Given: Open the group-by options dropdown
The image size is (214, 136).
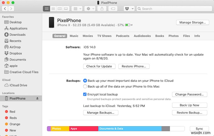Looking at the screenshot, I should (x=77, y=8).
